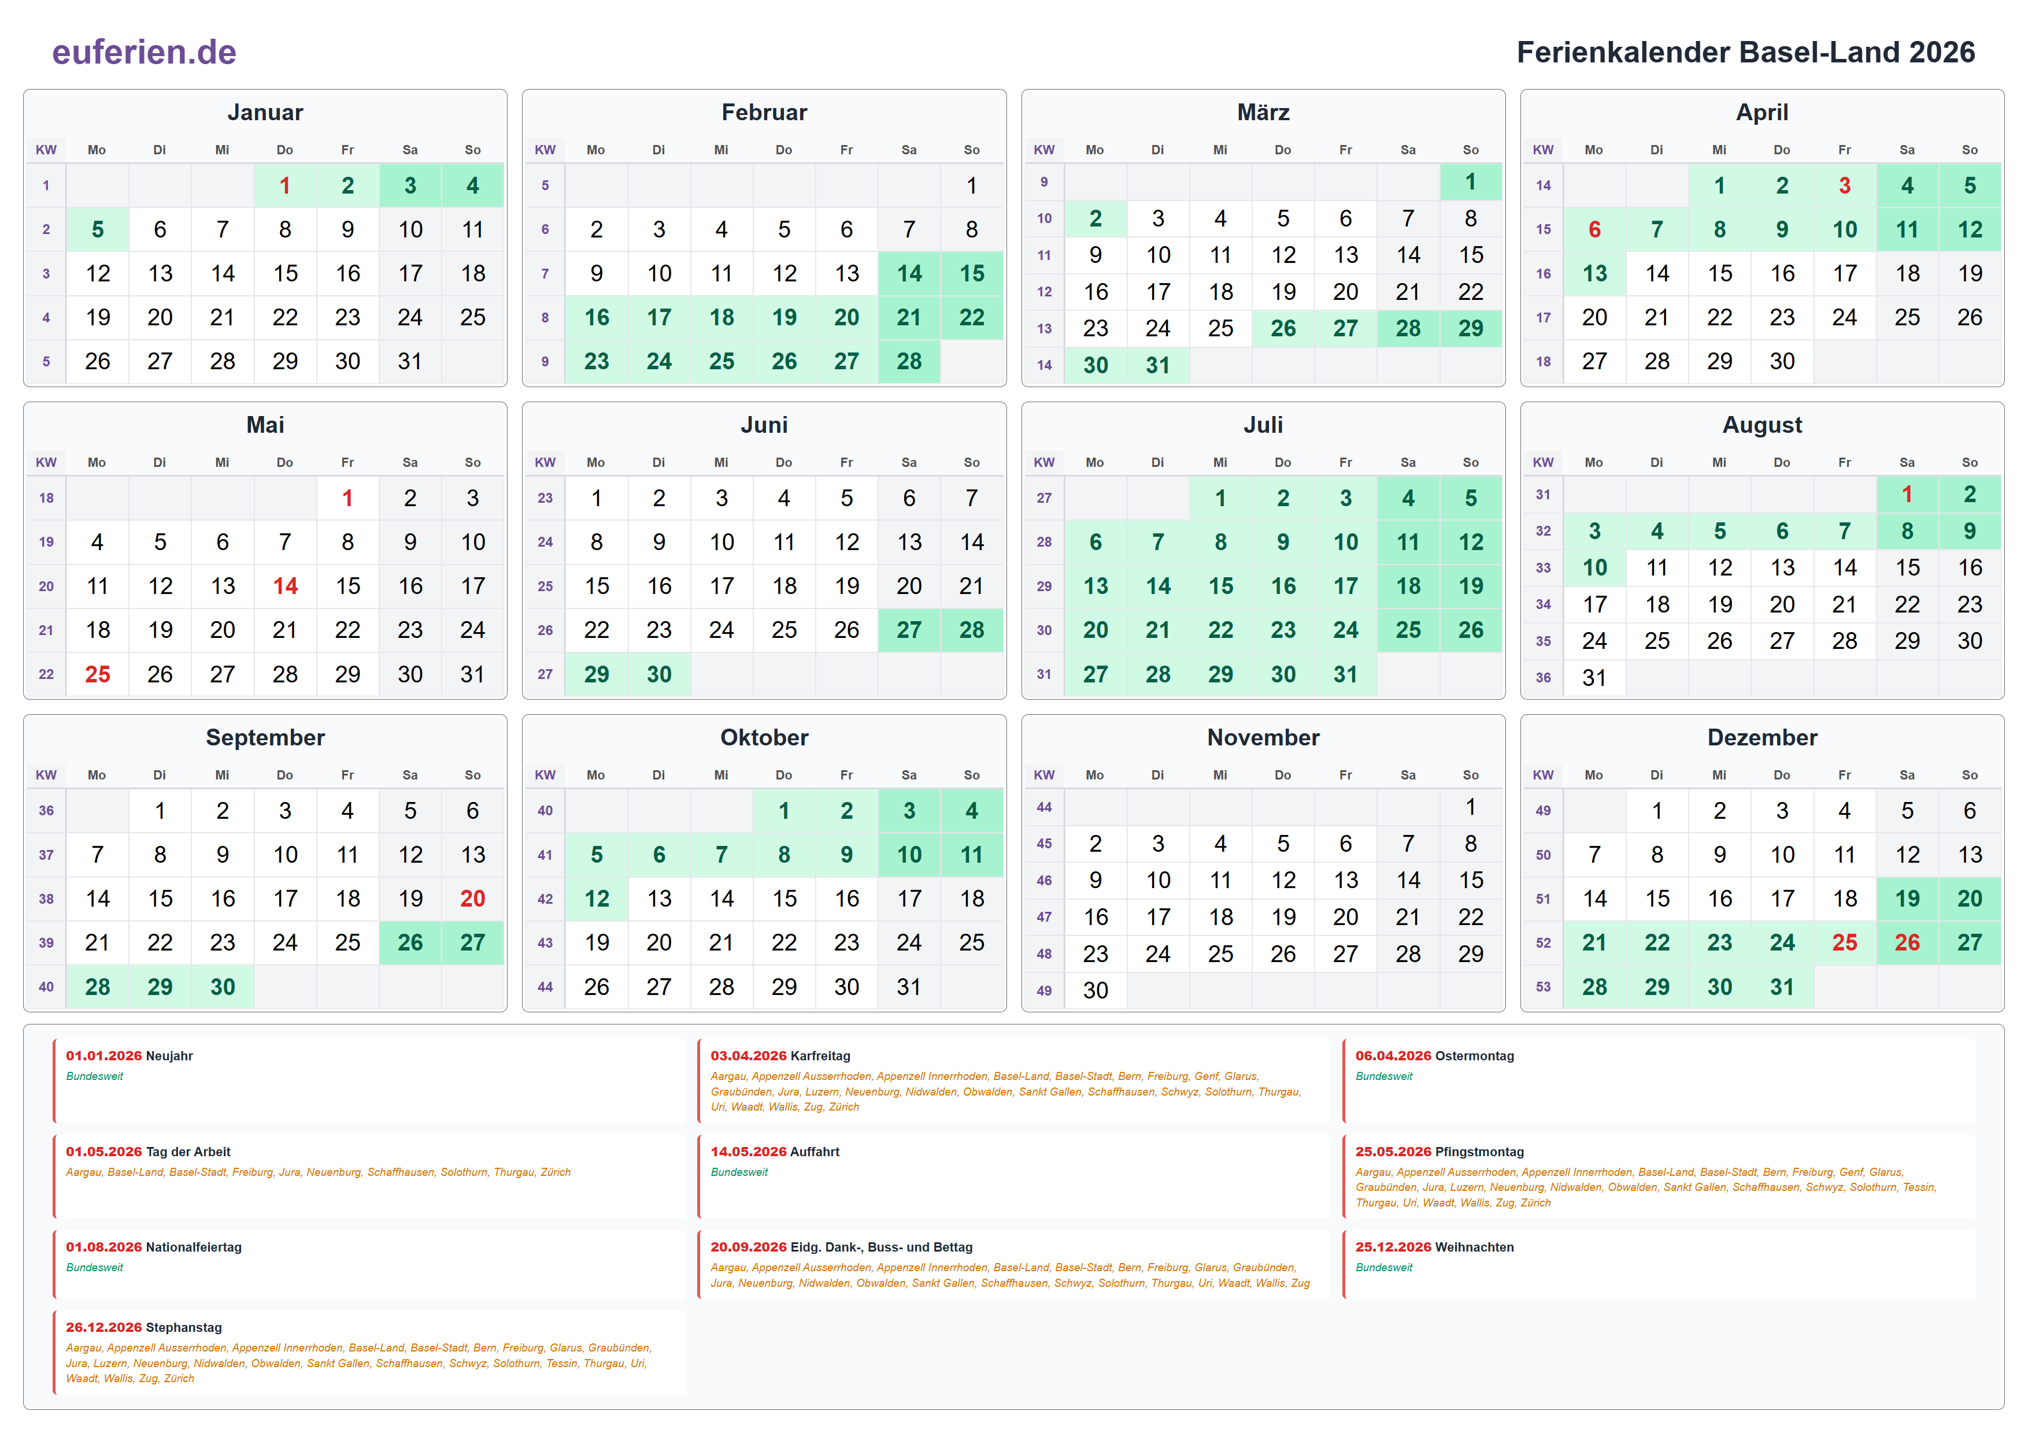
Task: Select the Mai month heading
Action: click(x=265, y=425)
